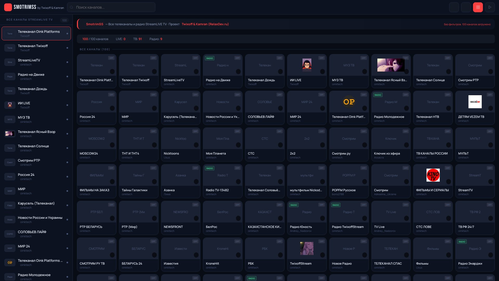Open Twixoff & Kamran (RelaxDev.ru) link

(x=205, y=24)
